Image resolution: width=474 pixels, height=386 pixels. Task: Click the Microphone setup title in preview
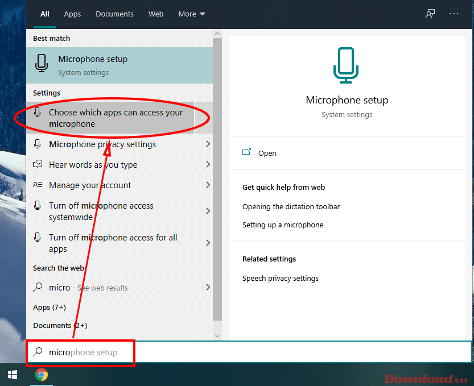click(347, 100)
